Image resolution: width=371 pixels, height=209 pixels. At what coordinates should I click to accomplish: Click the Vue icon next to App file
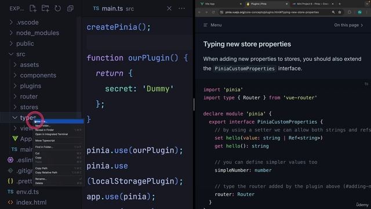[15, 139]
